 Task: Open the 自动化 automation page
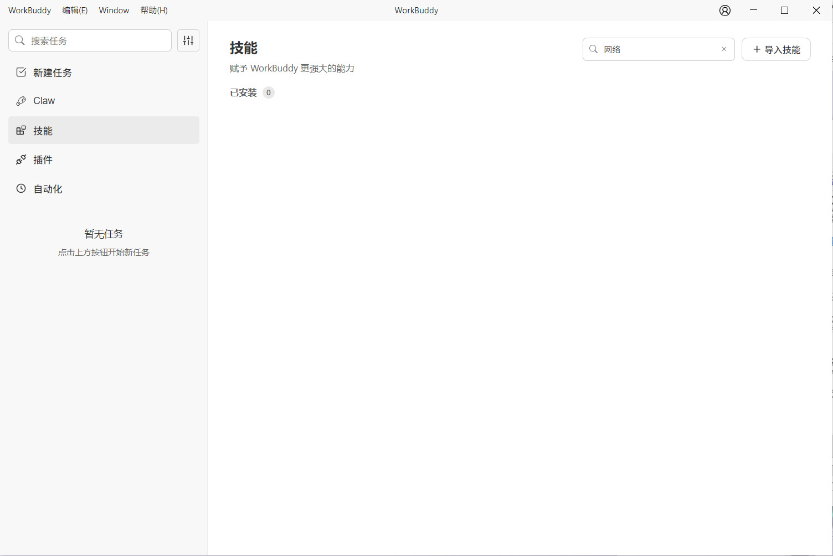coord(48,189)
